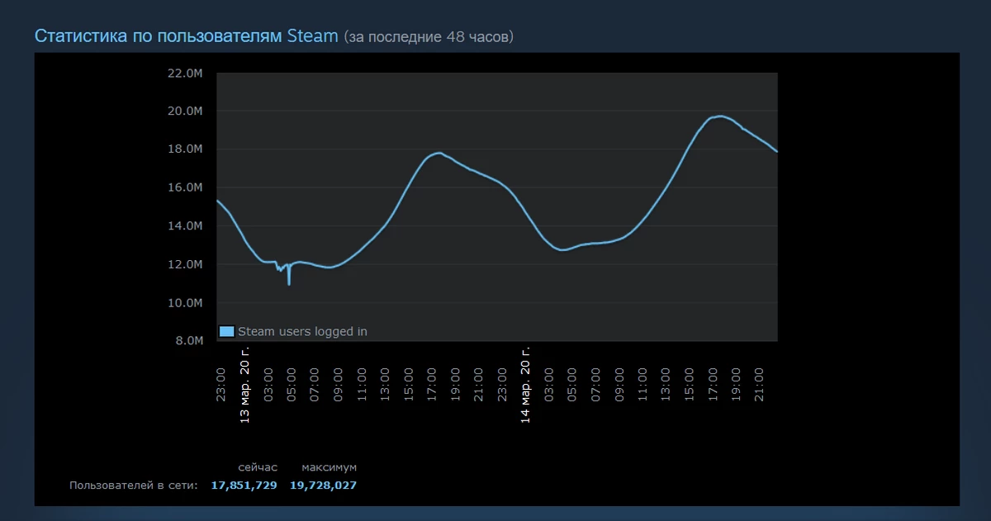This screenshot has width=991, height=521.
Task: Click the '13 мар. 20 г.' date axis label
Action: (244, 386)
